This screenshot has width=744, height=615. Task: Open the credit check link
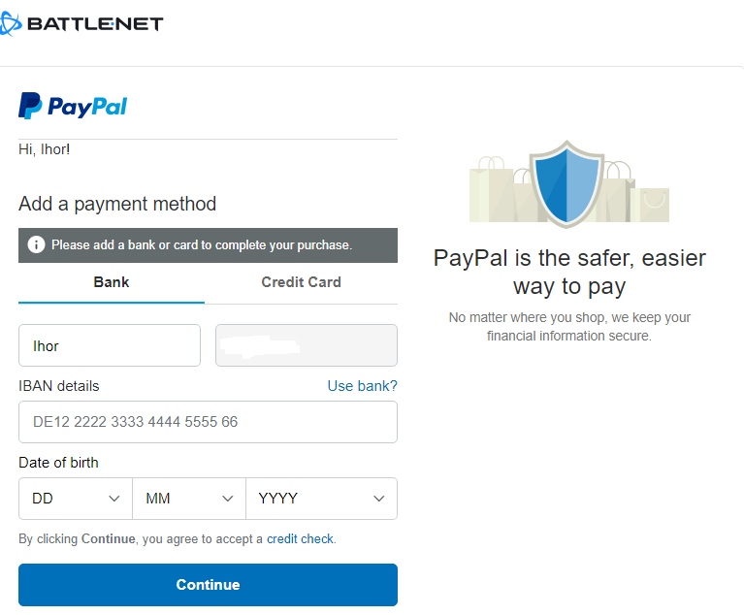pyautogui.click(x=301, y=538)
